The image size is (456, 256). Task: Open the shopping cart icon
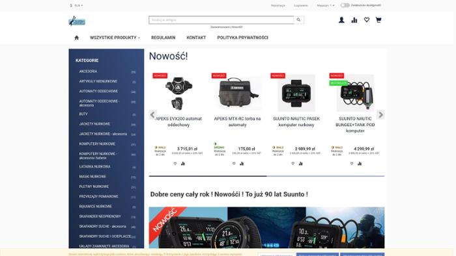378,19
